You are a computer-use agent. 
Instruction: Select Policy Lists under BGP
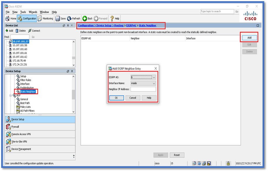pyautogui.click(x=25, y=107)
